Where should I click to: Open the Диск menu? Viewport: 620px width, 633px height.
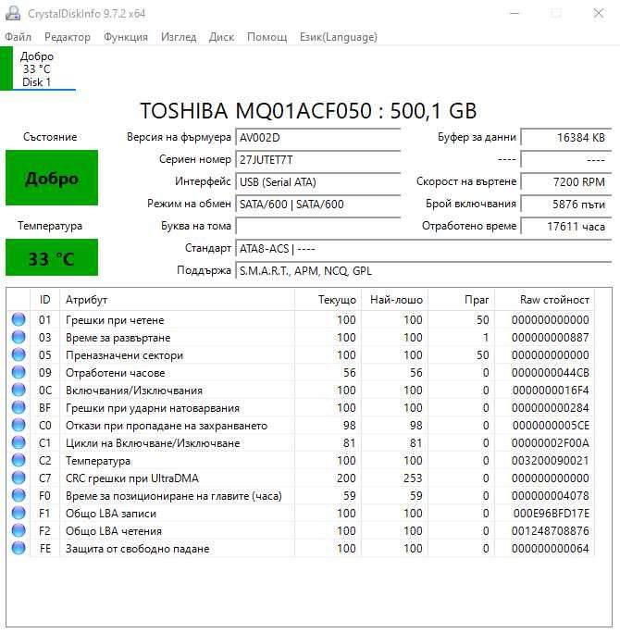[x=221, y=37]
